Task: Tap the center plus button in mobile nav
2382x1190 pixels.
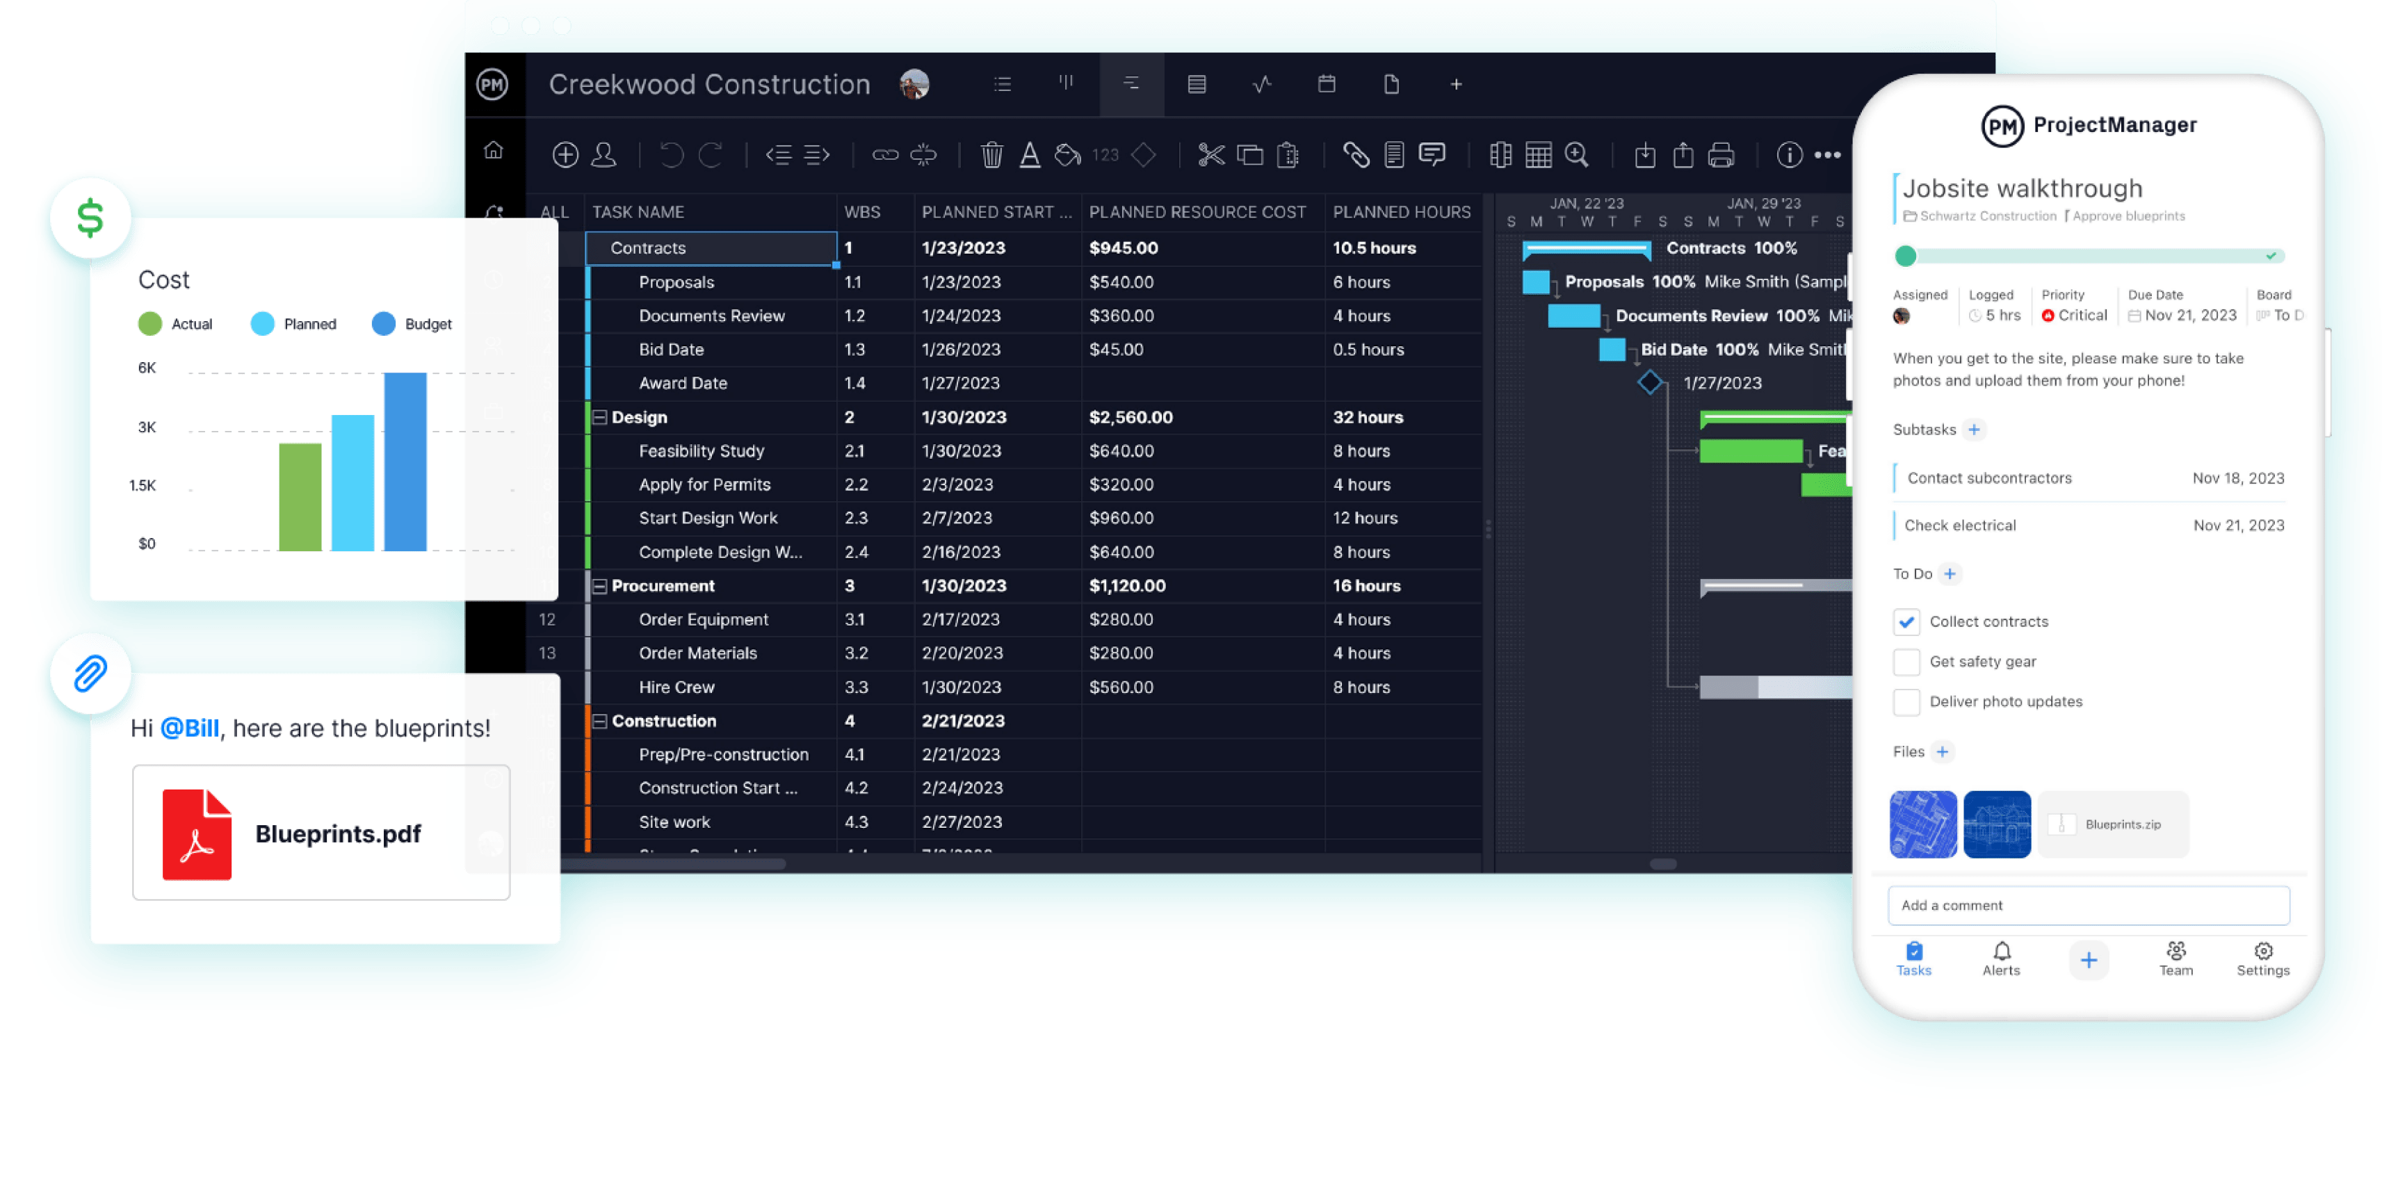Action: [x=2088, y=960]
